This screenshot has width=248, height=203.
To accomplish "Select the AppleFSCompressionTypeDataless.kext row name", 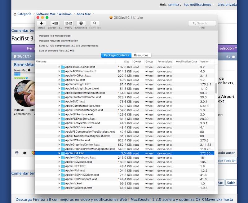I will tap(90, 132).
